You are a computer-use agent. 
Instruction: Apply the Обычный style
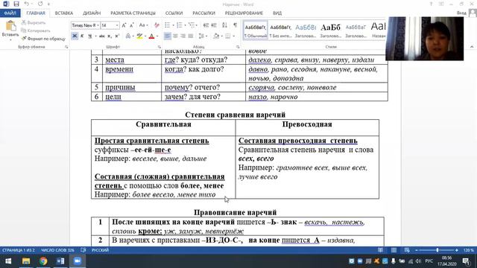[255, 31]
